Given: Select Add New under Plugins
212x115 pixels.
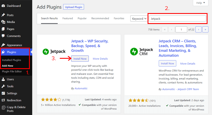Looking at the screenshot, I should point(8,66).
